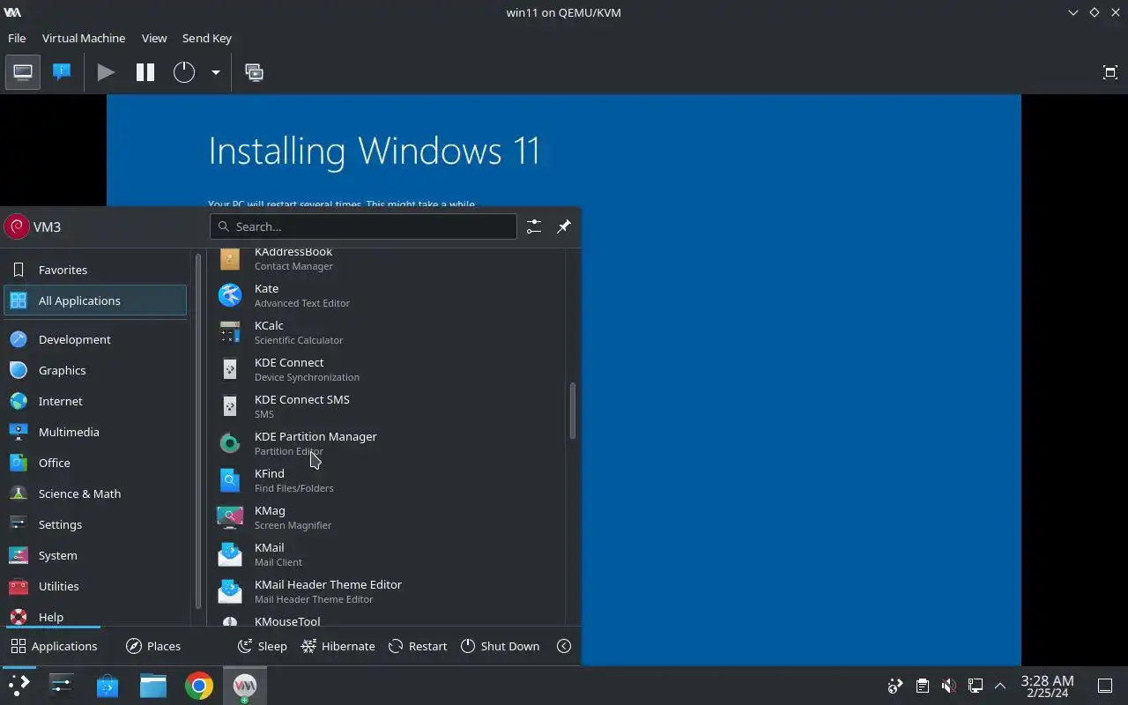The width and height of the screenshot is (1128, 705).
Task: Open the Graphics category
Action: 95,370
